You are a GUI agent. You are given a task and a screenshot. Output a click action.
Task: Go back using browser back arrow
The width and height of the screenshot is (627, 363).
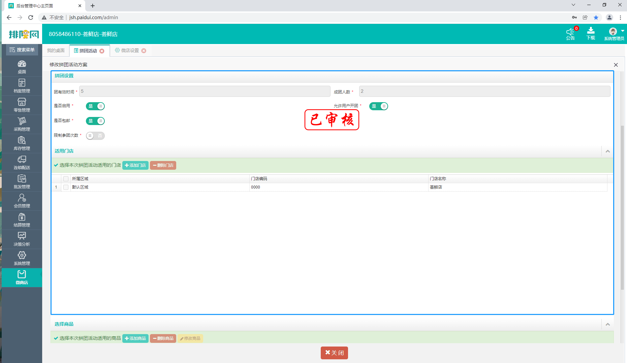(9, 17)
